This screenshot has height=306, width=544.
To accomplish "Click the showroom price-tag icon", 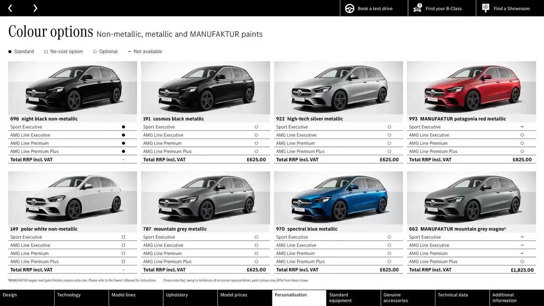I will (x=485, y=7).
